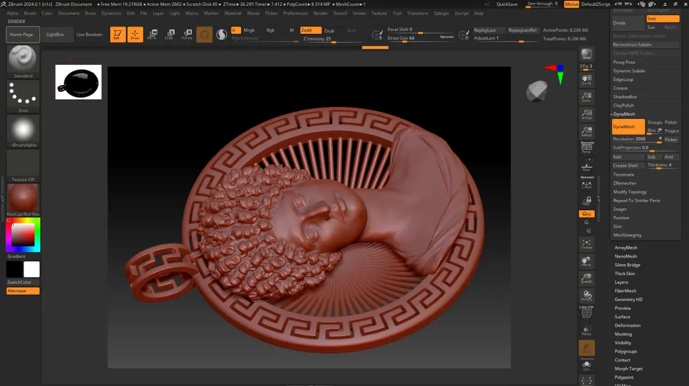Screen dimensions: 689x386
Task: Open the Stroke menu
Action: (x=359, y=13)
